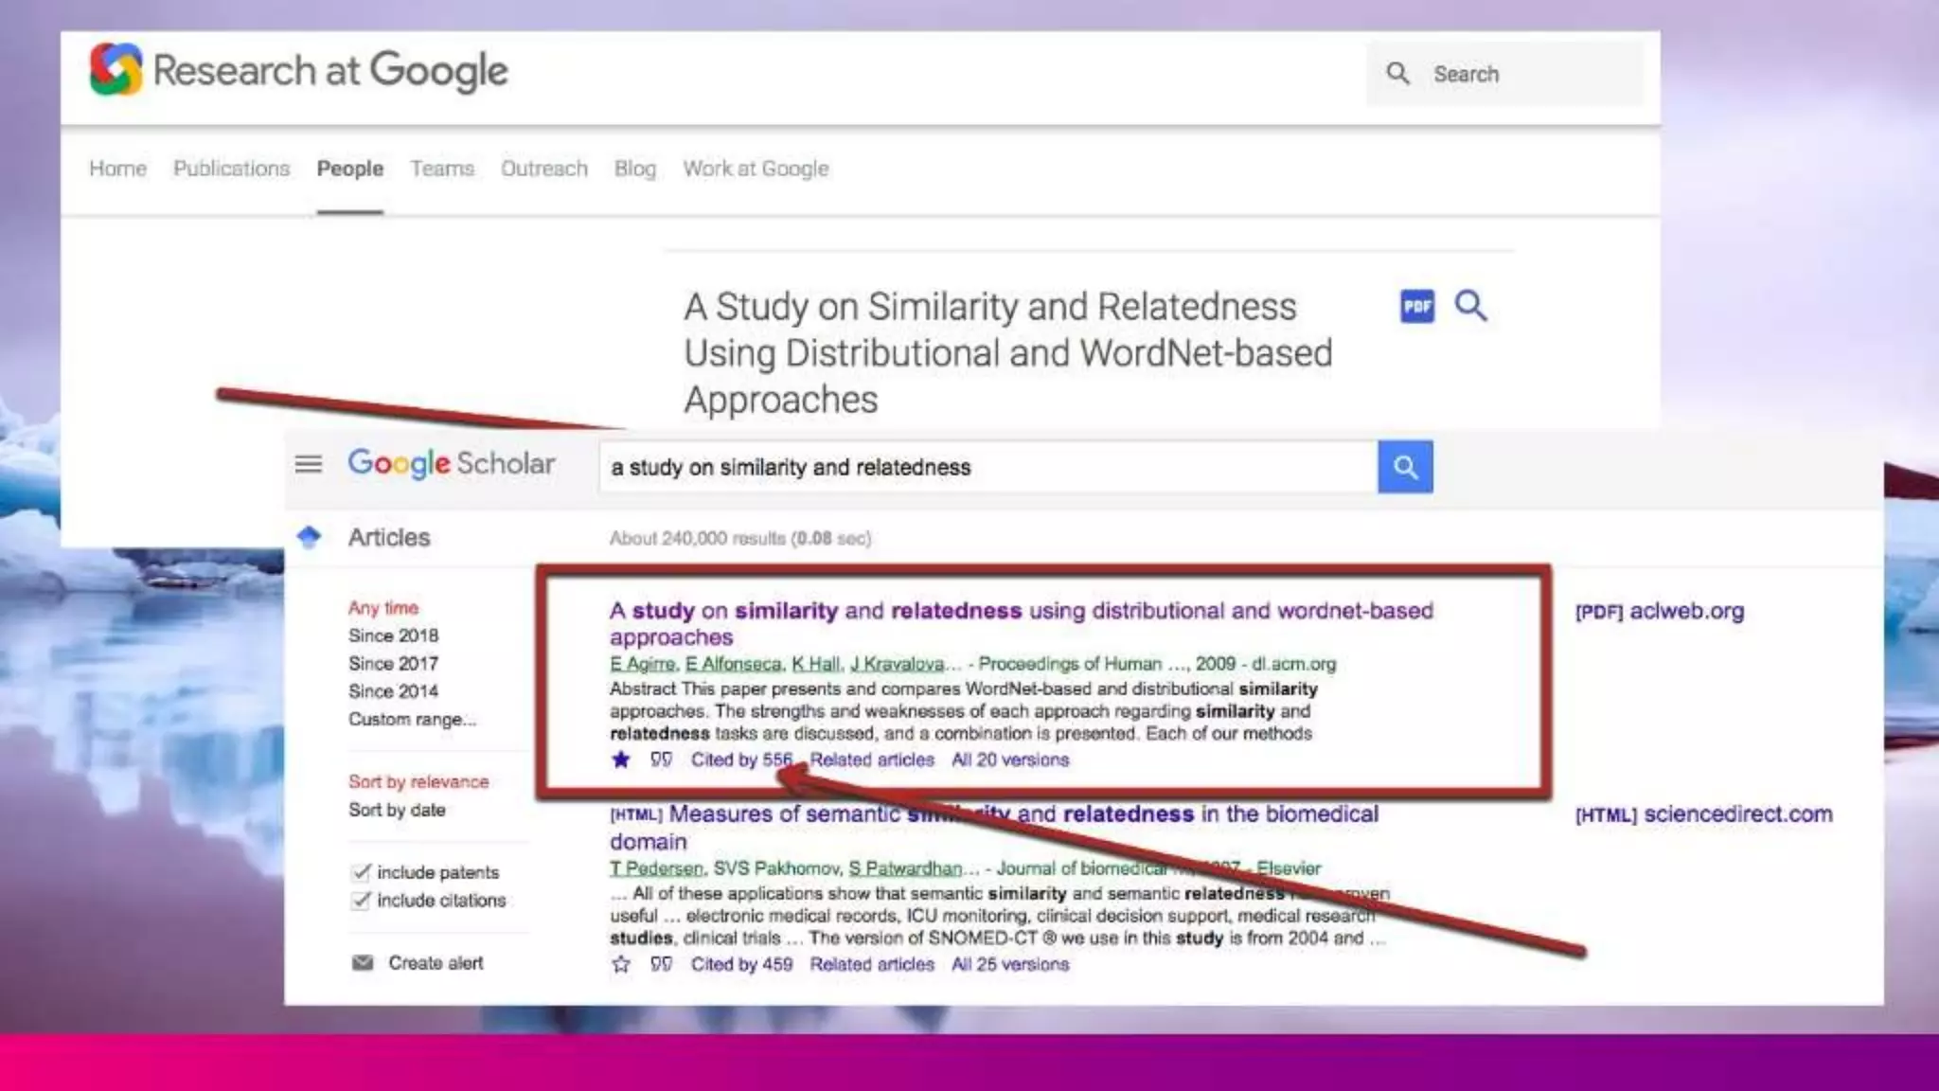Click the magnifier icon next to PDF

tap(1470, 306)
